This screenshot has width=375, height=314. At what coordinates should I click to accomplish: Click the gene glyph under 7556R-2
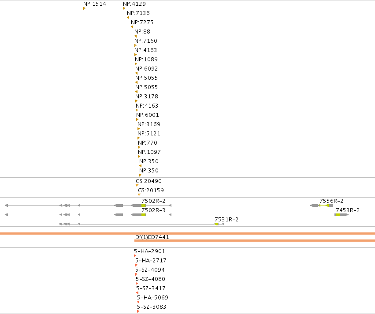pos(322,206)
